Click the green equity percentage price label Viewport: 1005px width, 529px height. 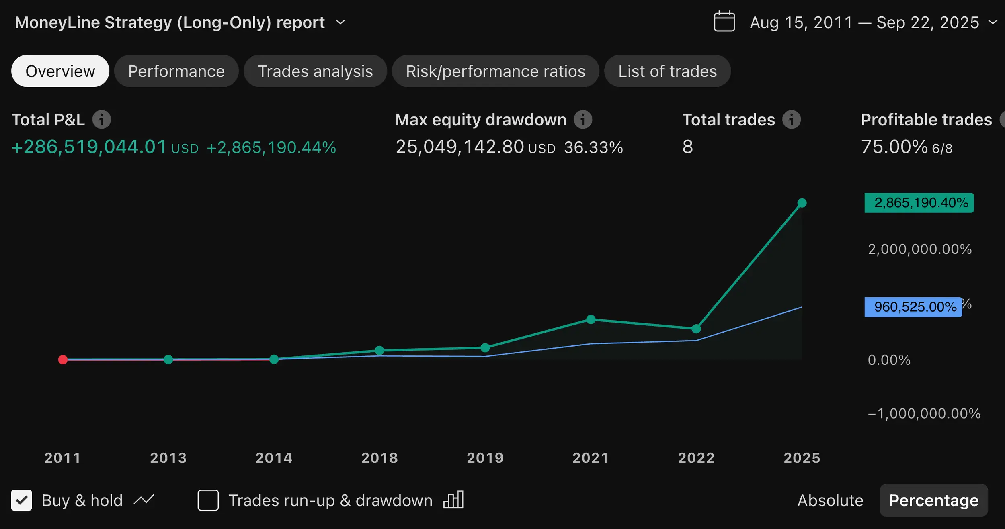919,203
